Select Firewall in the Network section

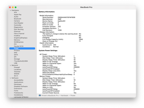point(17,67)
